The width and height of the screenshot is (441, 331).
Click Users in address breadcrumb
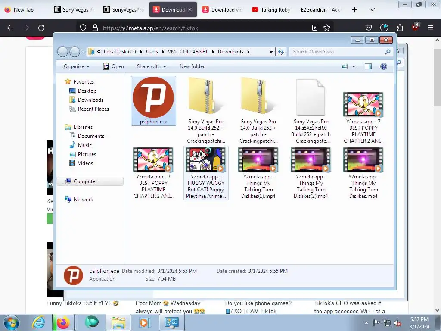(x=152, y=52)
